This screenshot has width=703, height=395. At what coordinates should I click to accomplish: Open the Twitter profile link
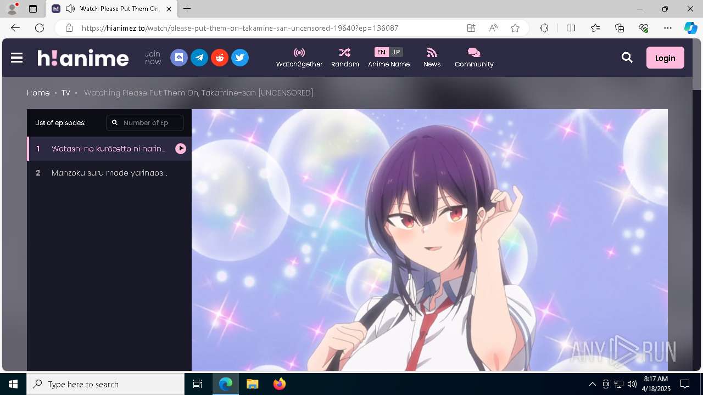240,58
